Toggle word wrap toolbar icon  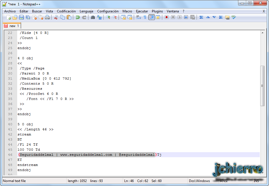coord(139,17)
